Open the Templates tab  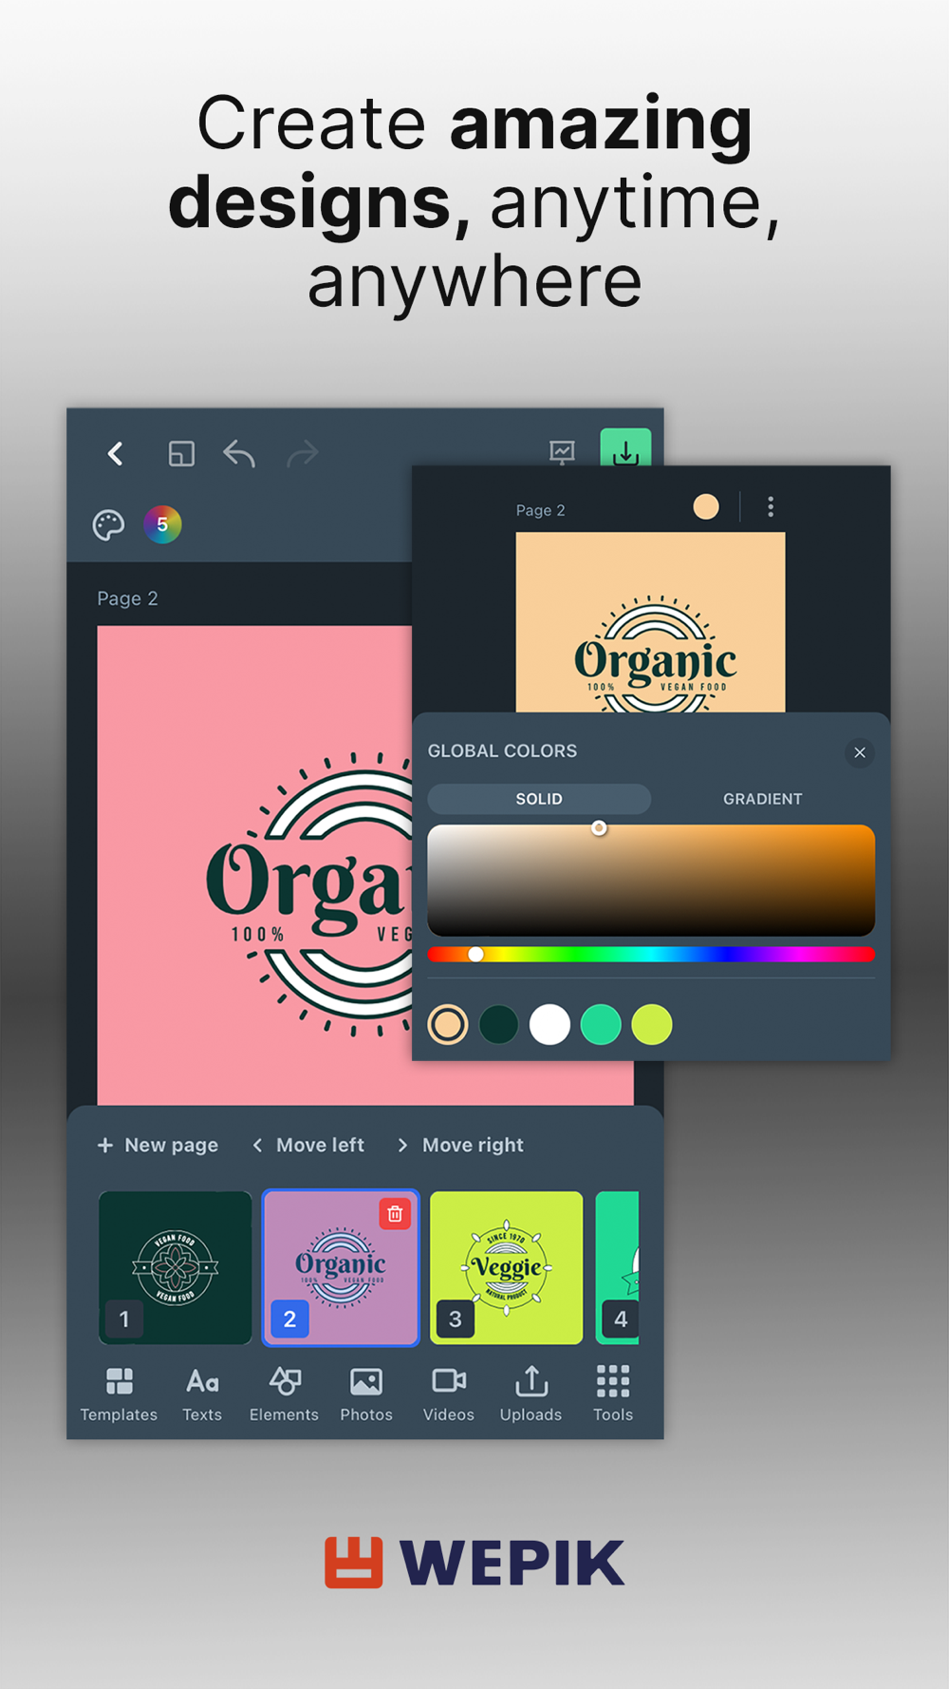pyautogui.click(x=119, y=1395)
